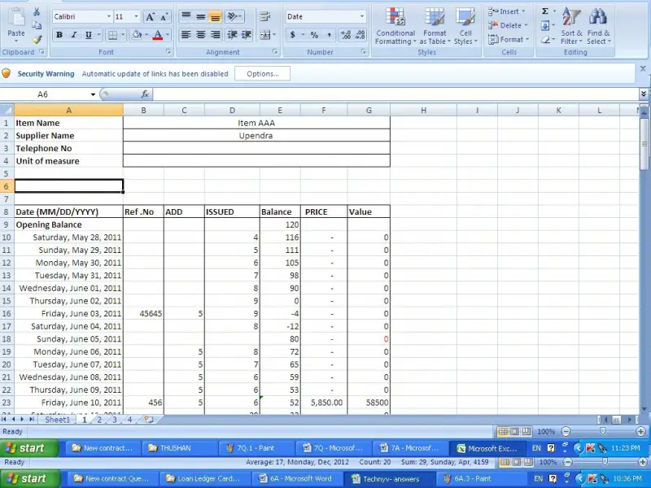Viewport: 651px width, 488px height.
Task: Click the Clear eraser icon
Action: coord(545,40)
